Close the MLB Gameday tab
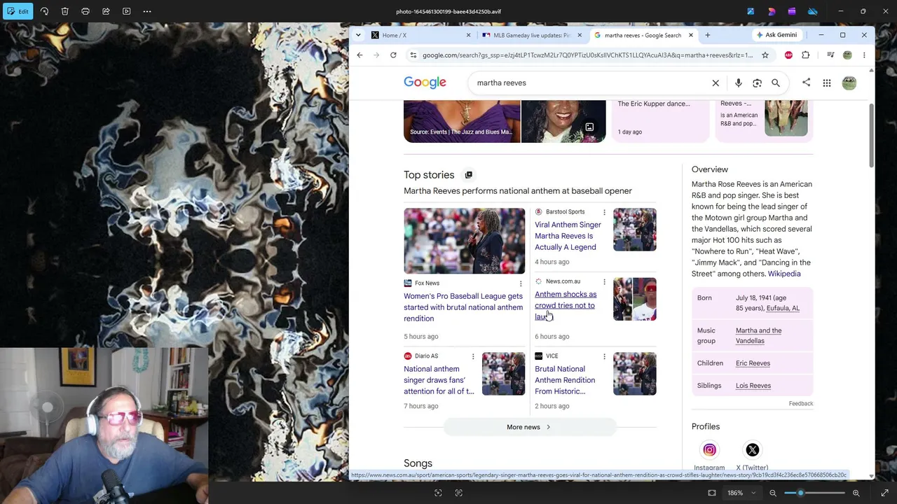Screen dimensions: 897x504 pyautogui.click(x=580, y=35)
